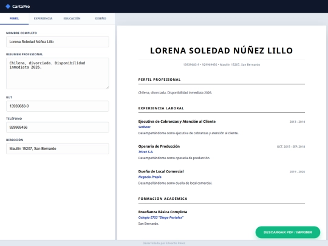Image resolution: width=328 pixels, height=246 pixels.
Task: Click 'Enseñanza Básica Completa' entry
Action: [163, 212]
